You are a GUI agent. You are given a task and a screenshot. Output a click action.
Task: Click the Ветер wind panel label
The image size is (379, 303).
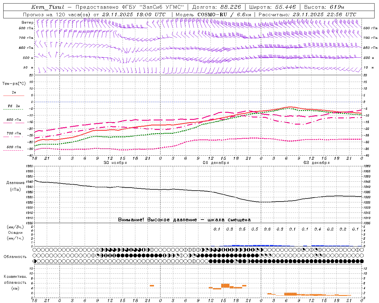[x=27, y=22]
